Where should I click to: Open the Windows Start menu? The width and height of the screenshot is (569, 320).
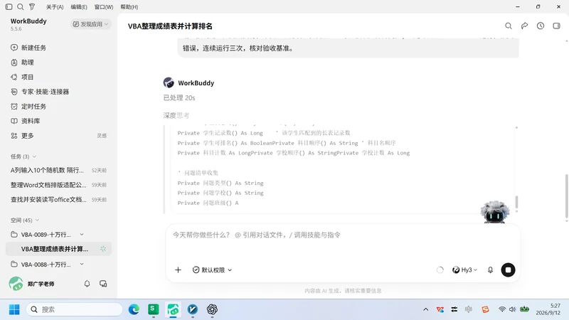pyautogui.click(x=14, y=309)
